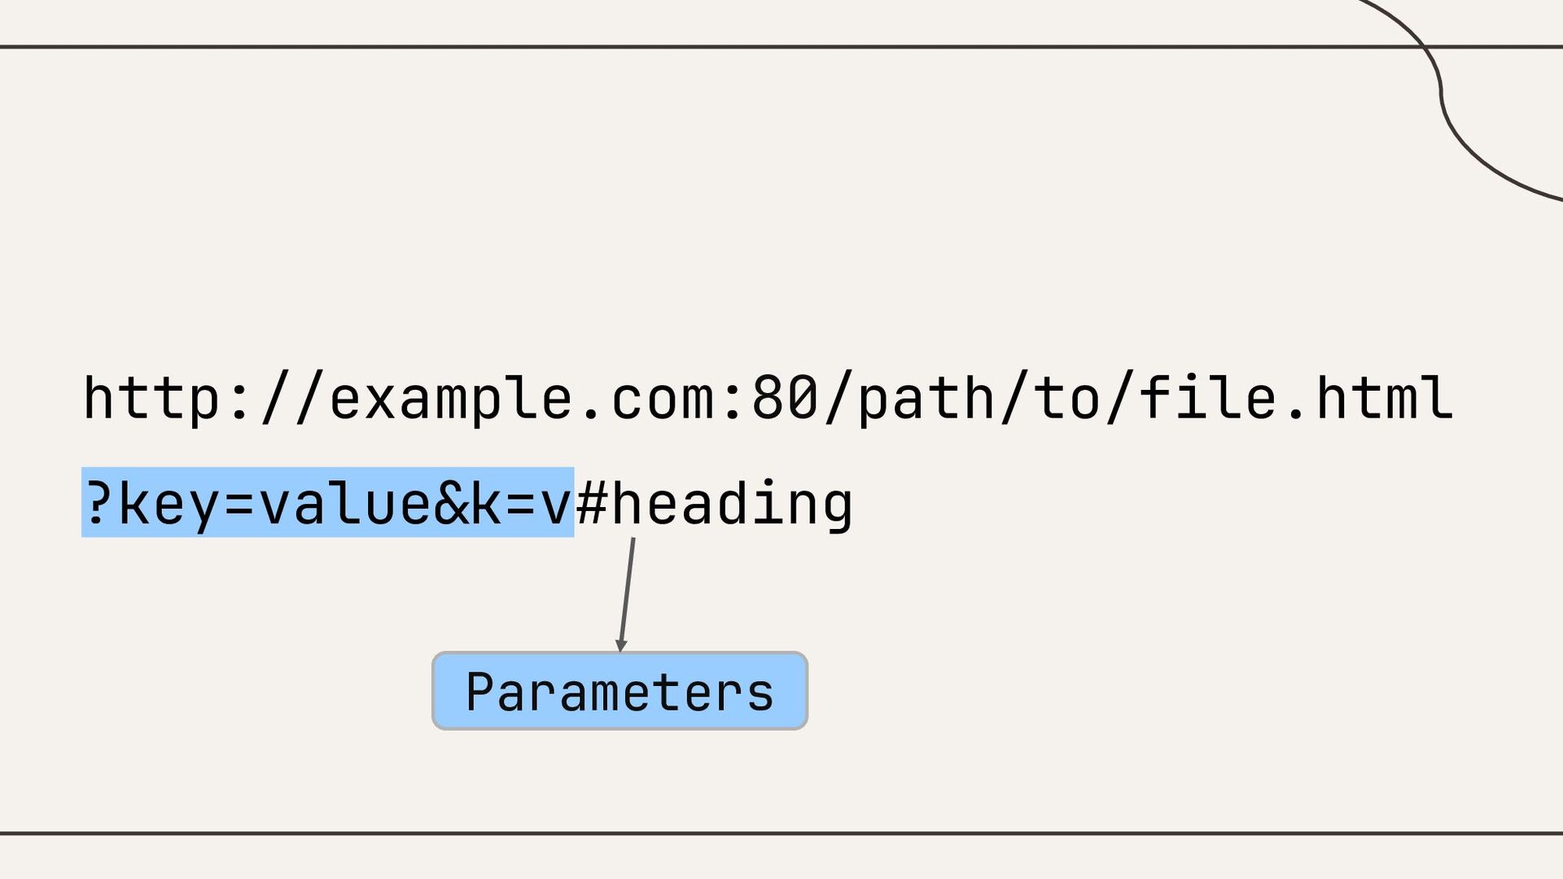Click the word path in the URL
The width and height of the screenshot is (1563, 879).
coord(926,399)
